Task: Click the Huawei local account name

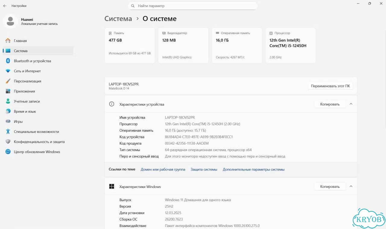Action: pyautogui.click(x=27, y=20)
